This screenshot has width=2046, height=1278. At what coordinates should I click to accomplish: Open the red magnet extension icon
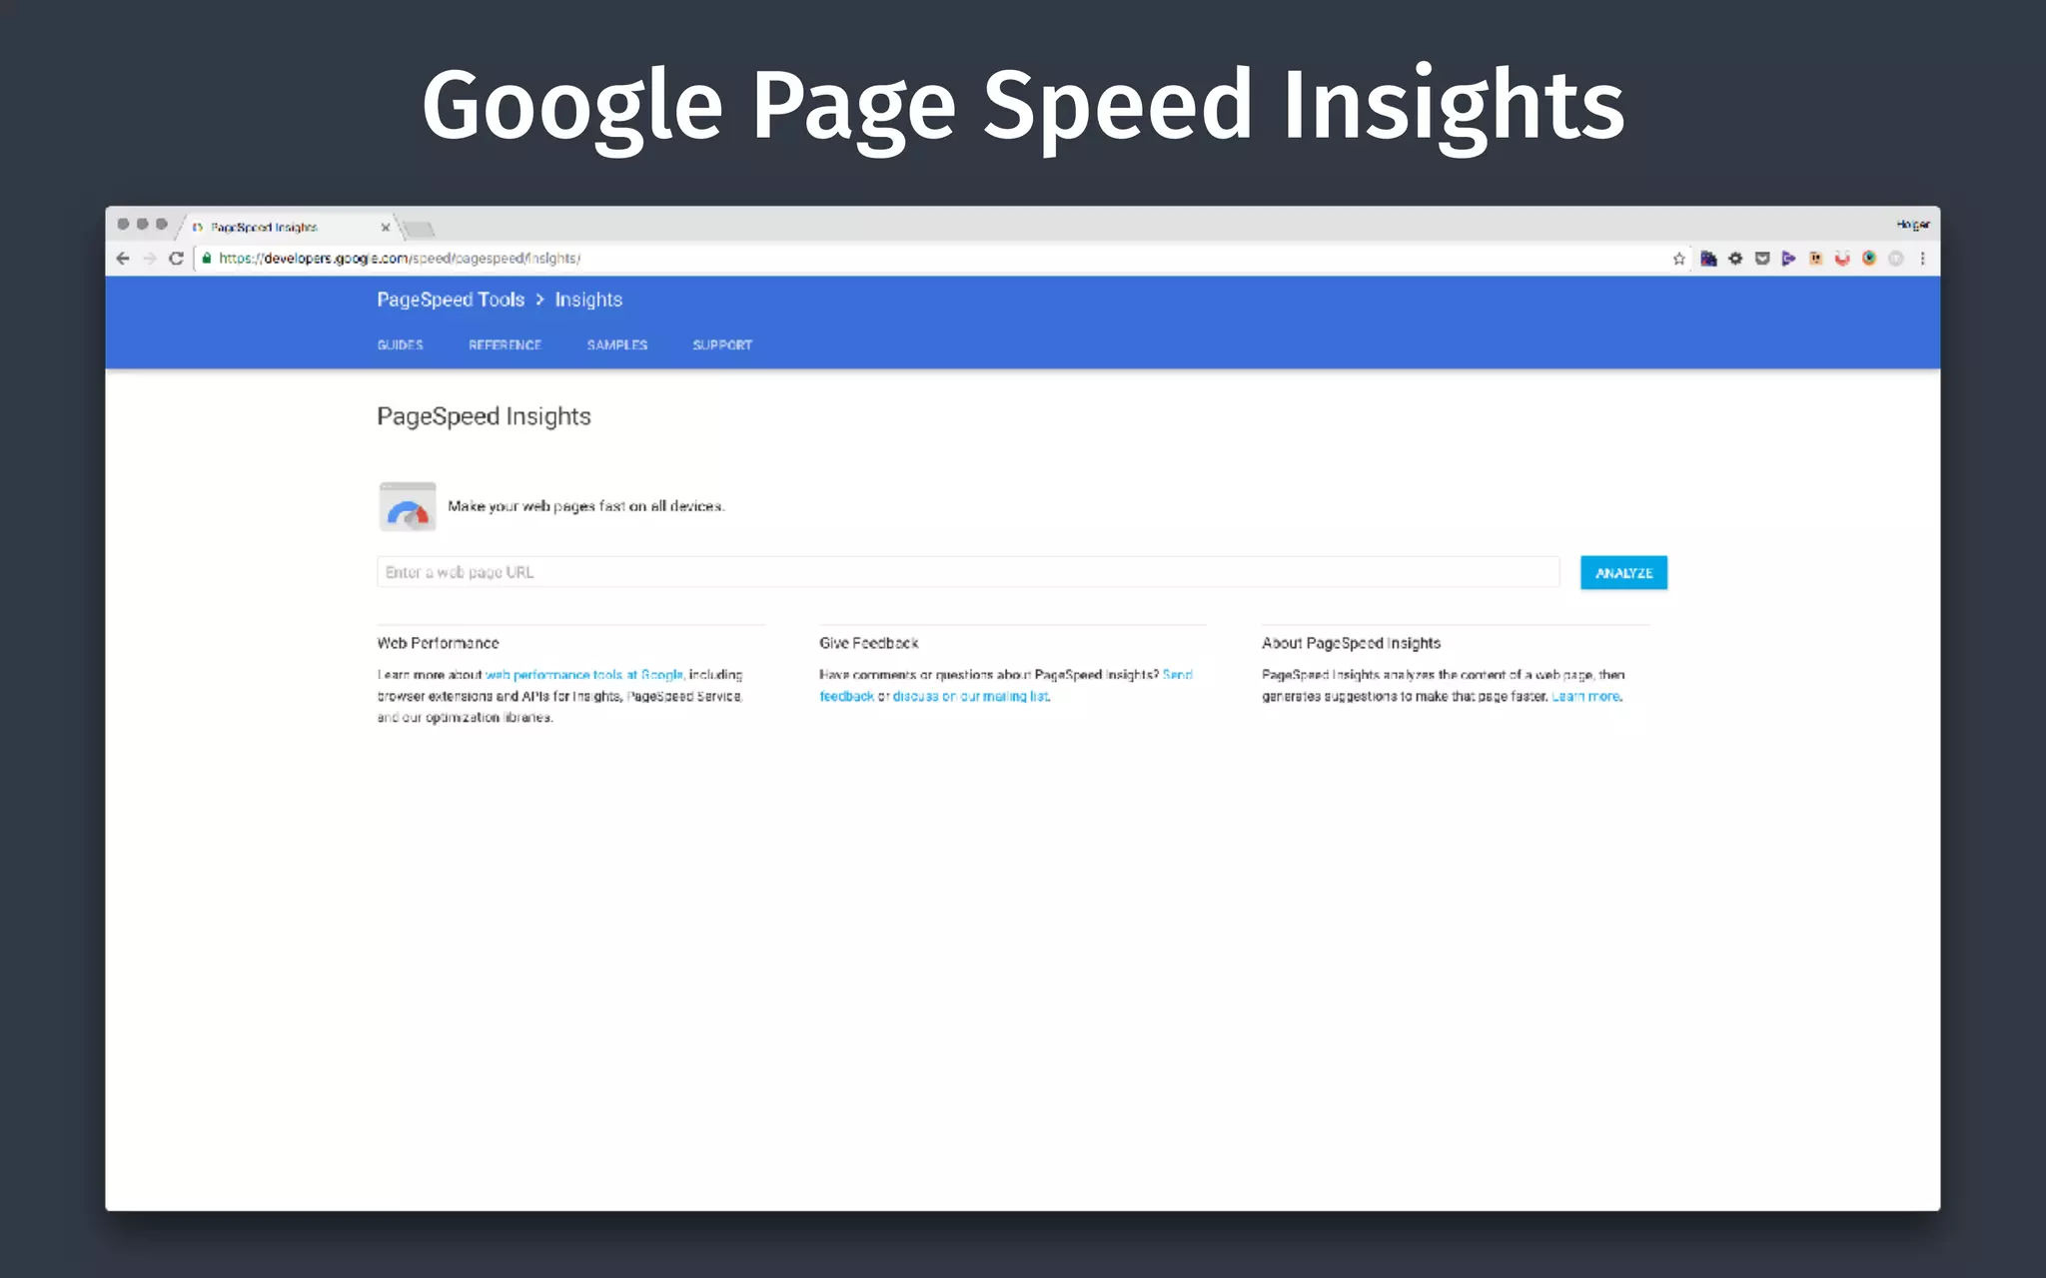coord(1842,259)
